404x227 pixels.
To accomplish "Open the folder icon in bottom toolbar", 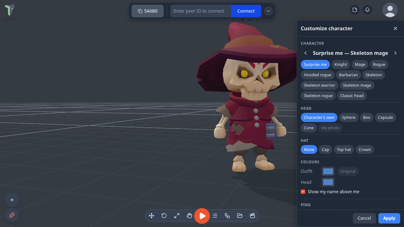I will [x=240, y=216].
